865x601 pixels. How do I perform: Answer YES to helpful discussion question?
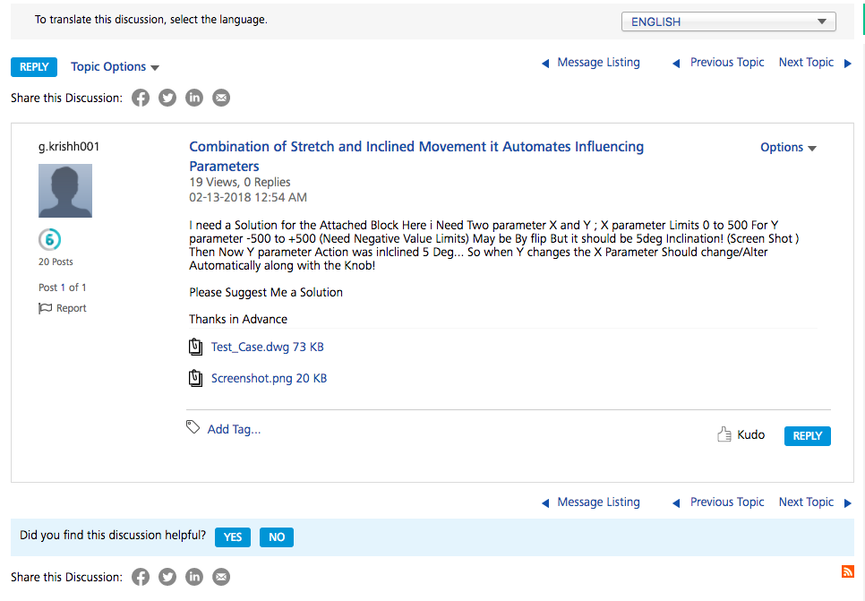(x=233, y=537)
